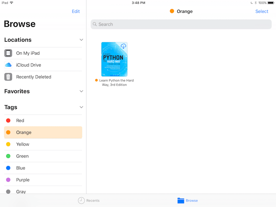Open Recently Deleted location
The image size is (276, 207).
click(43, 77)
